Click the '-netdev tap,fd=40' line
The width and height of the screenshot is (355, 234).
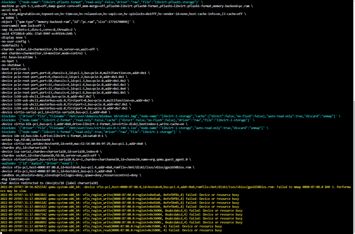click(27, 140)
